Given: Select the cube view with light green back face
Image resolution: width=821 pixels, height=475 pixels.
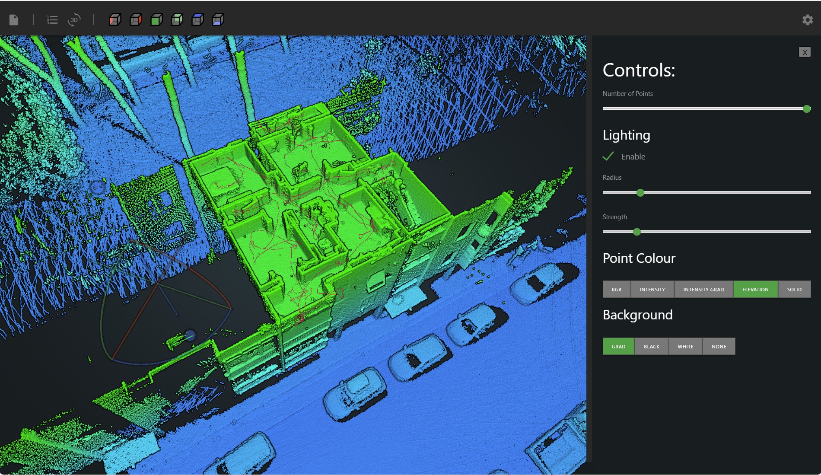Looking at the screenshot, I should pos(177,19).
